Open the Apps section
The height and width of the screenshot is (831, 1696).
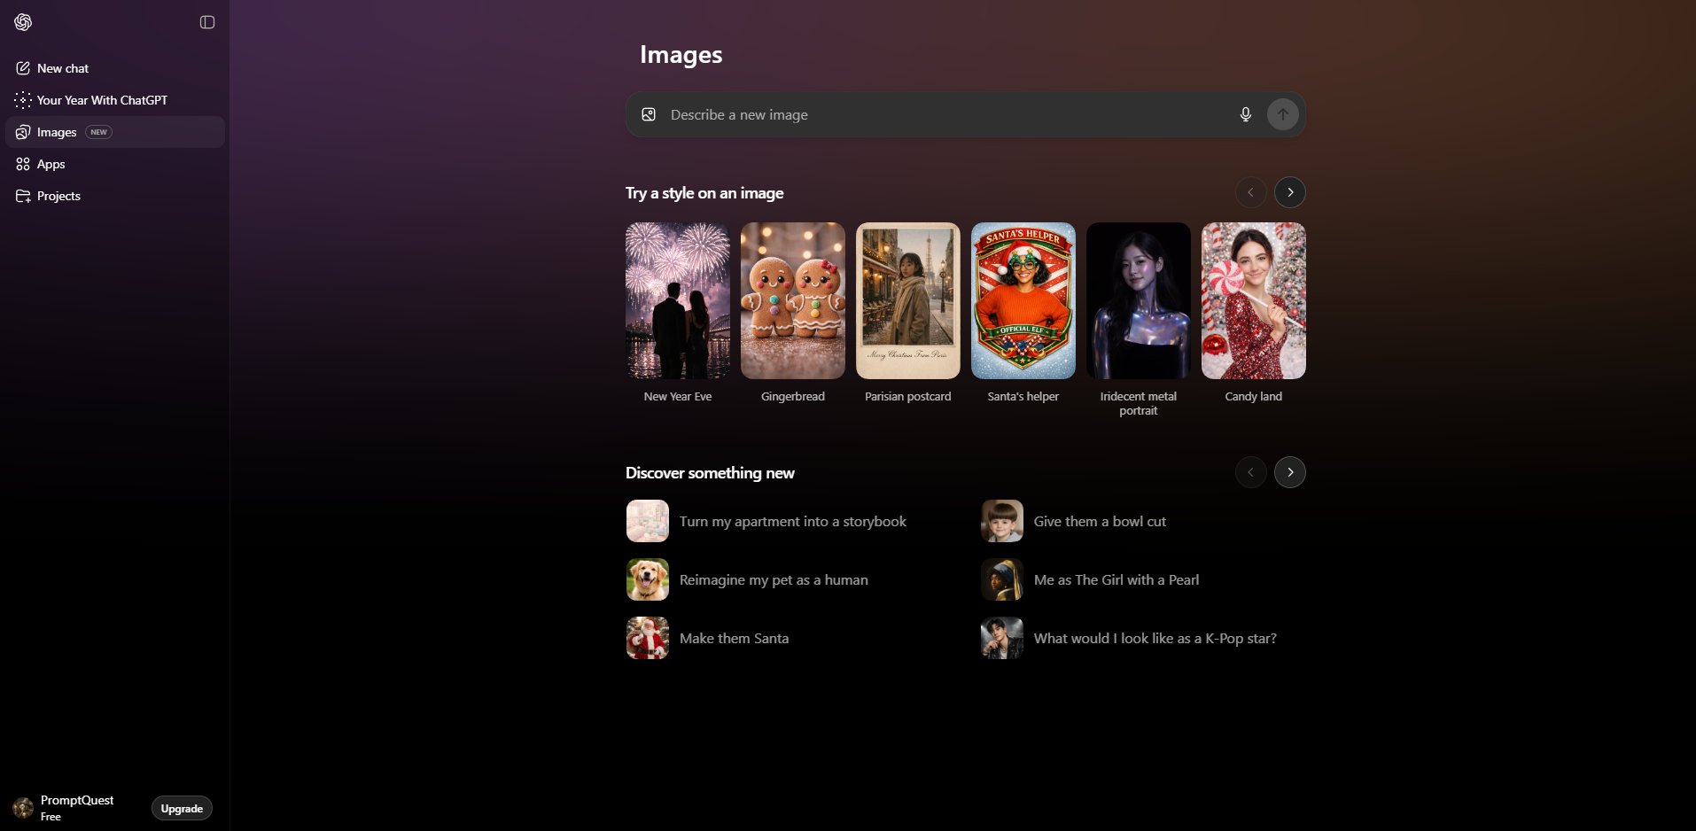(x=51, y=164)
